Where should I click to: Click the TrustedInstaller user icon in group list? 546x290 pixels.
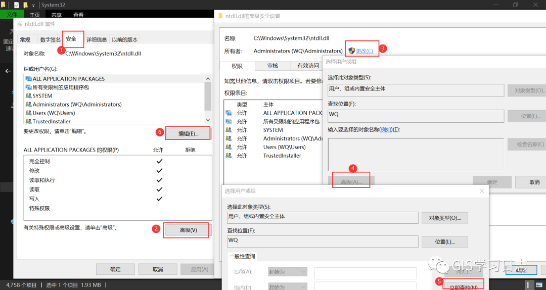click(x=28, y=121)
